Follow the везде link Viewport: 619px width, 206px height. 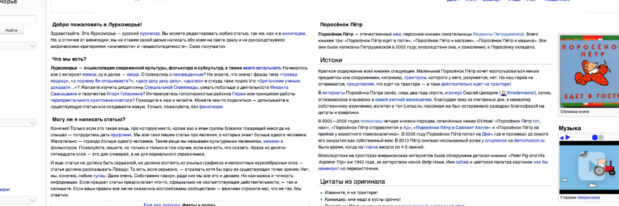(x=133, y=75)
